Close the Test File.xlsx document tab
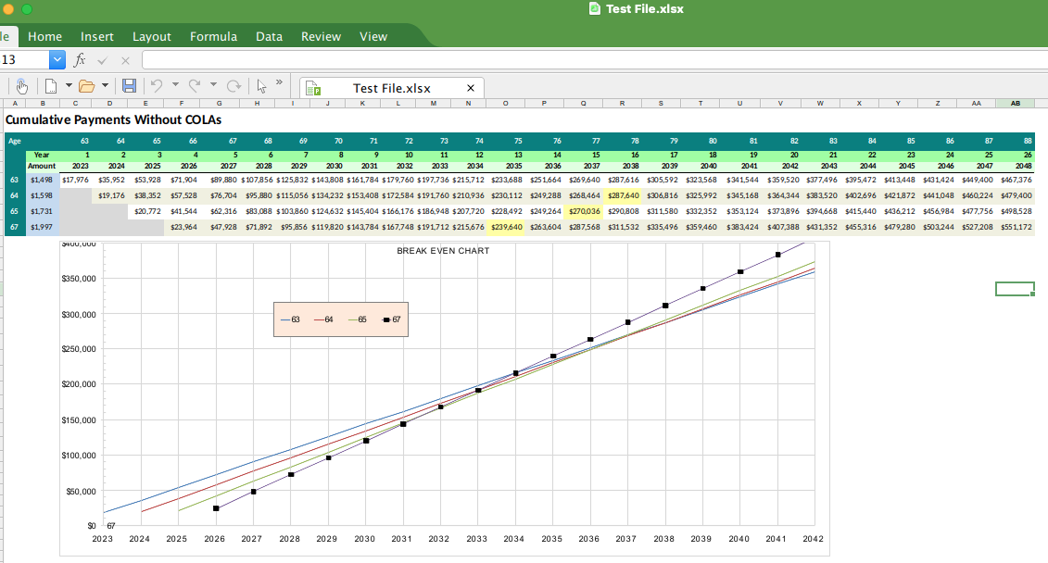This screenshot has height=563, width=1048. [471, 88]
